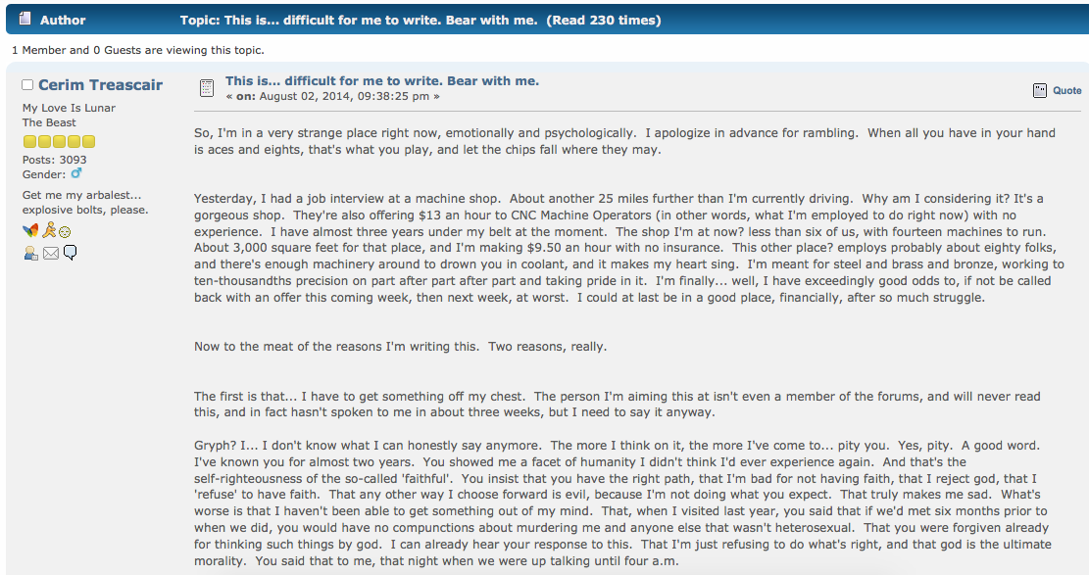Click the first yellow rank star

(x=29, y=142)
